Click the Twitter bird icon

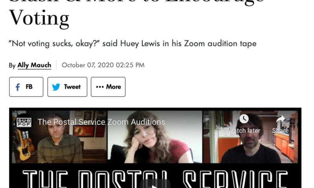point(56,87)
